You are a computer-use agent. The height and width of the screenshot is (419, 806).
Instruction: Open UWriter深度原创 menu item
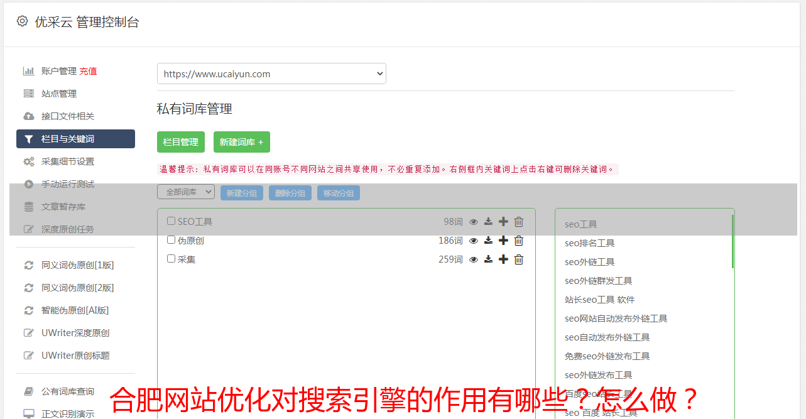(x=75, y=333)
